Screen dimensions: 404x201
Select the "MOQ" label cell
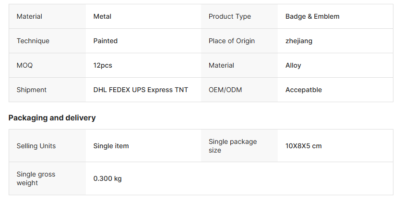tap(24, 65)
